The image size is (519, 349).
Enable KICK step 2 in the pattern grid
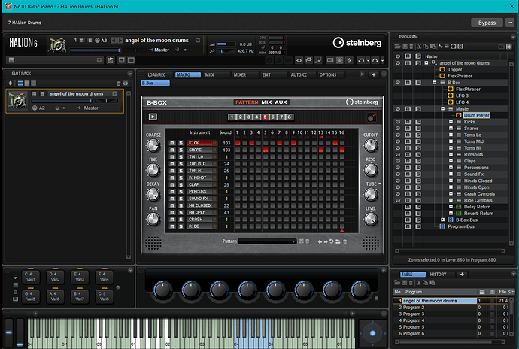[244, 143]
